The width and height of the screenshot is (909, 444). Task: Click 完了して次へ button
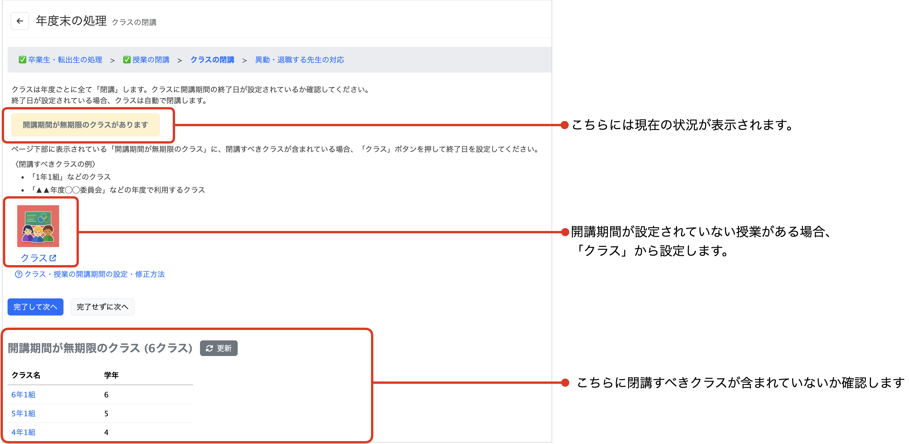coord(35,307)
